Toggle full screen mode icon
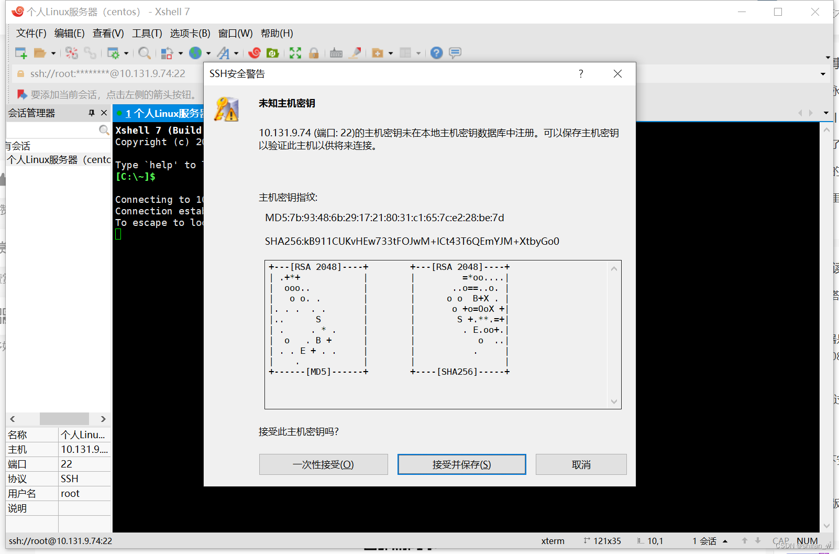 coord(295,52)
